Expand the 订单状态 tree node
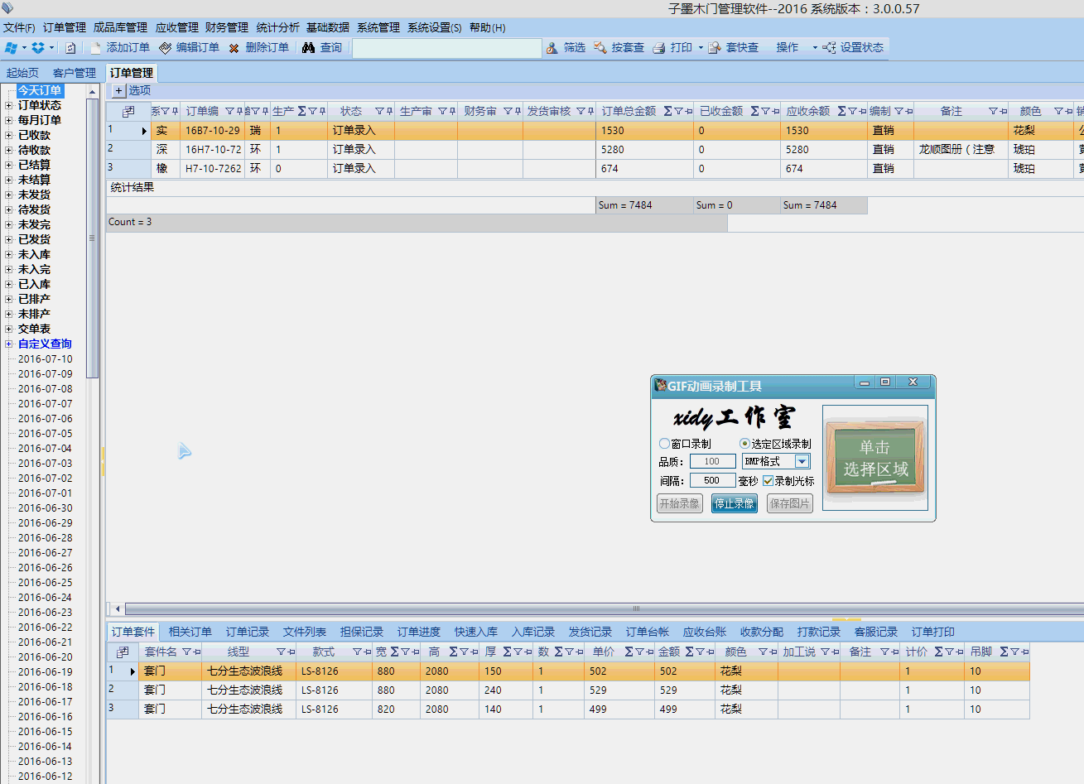The image size is (1084, 784). [x=9, y=106]
